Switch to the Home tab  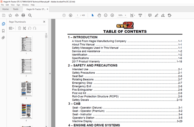5,9
